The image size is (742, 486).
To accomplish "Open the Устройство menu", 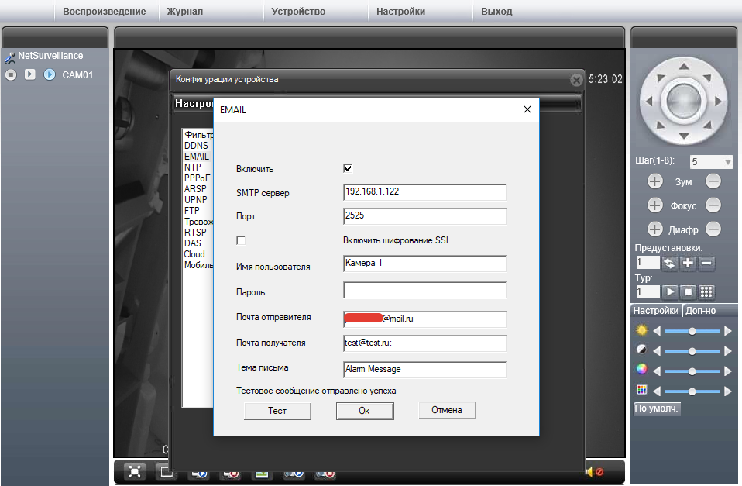I will [x=299, y=12].
